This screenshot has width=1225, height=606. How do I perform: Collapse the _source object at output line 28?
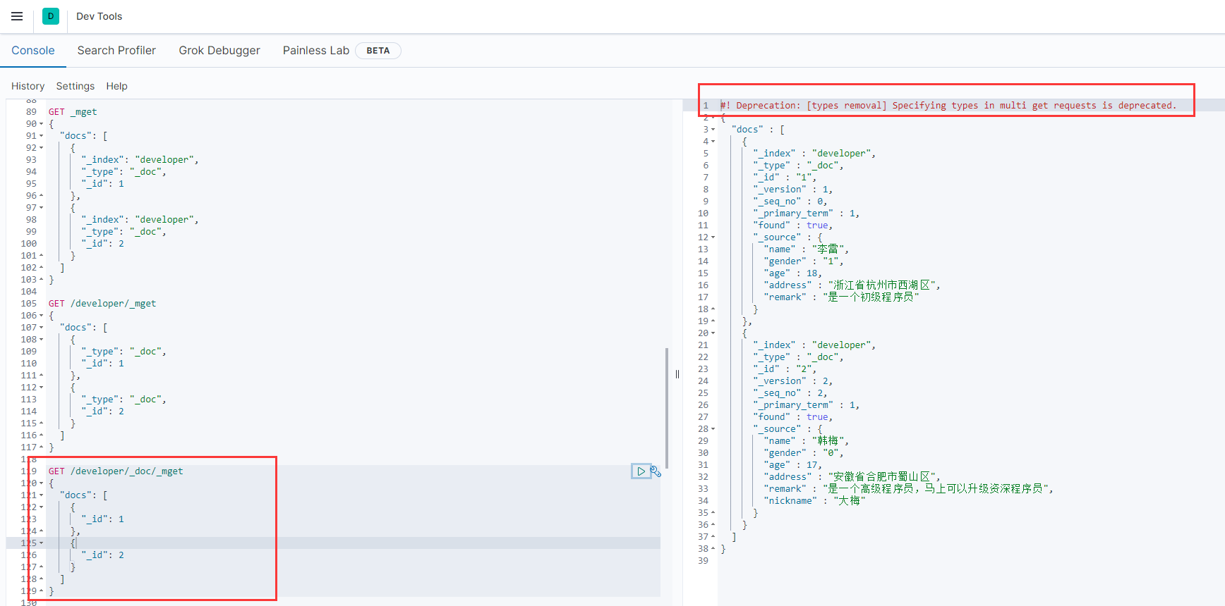713,429
